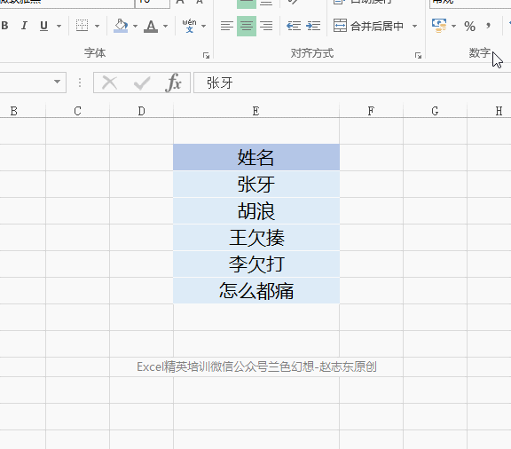Open Insert Function fx
Image resolution: width=511 pixels, height=449 pixels.
[173, 83]
